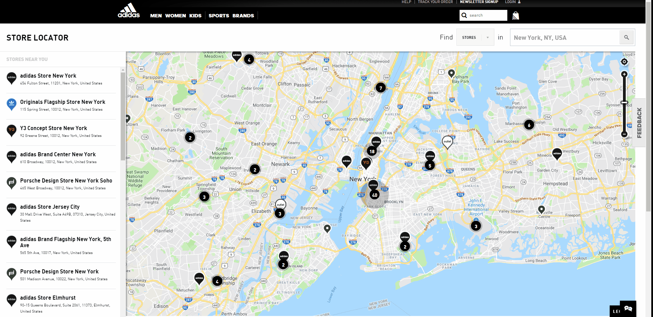Select the 2-store cluster near Livingston
The height and width of the screenshot is (317, 653).
[190, 138]
